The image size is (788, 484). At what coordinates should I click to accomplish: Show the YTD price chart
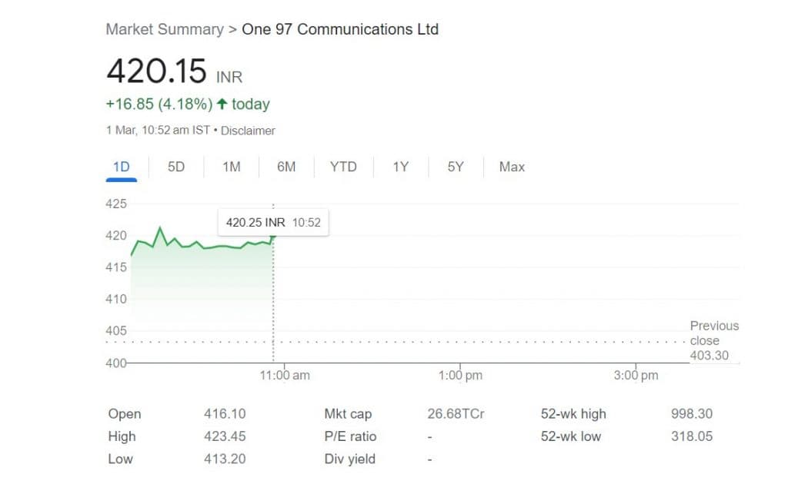[343, 167]
